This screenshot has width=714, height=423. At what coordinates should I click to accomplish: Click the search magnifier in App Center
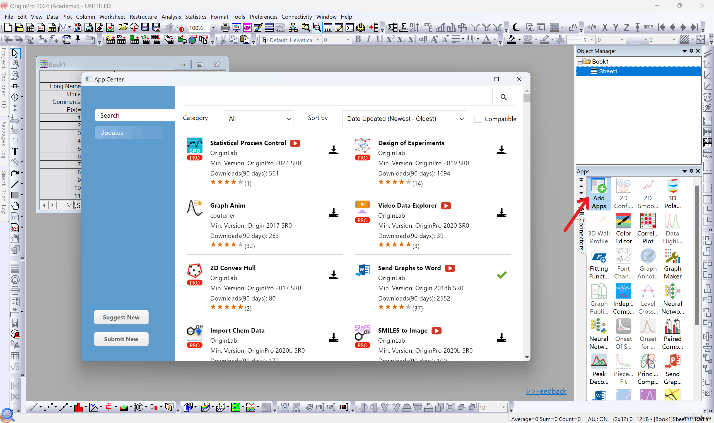503,97
